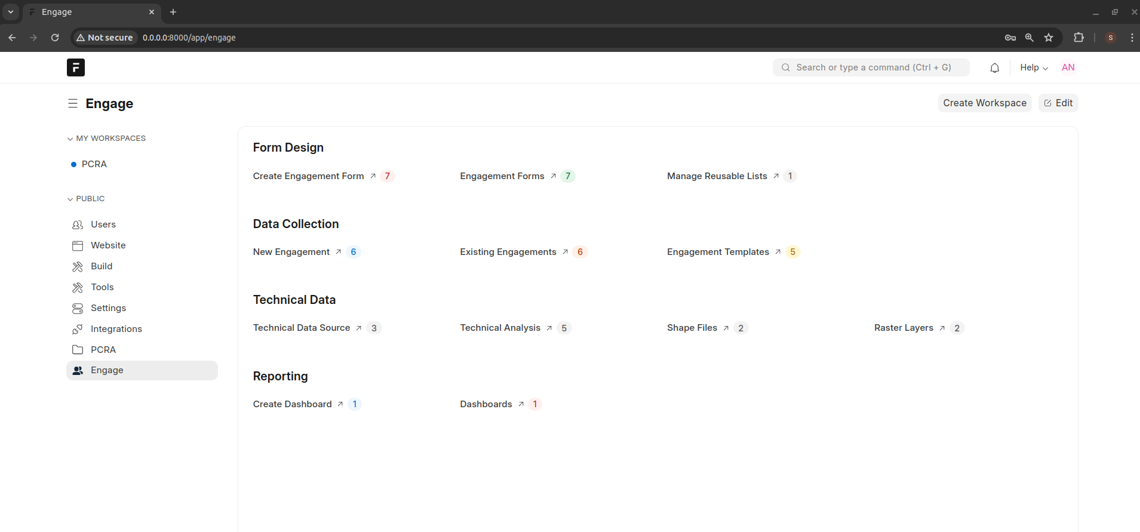The width and height of the screenshot is (1140, 532).
Task: Click the arrow next to Existing Engagements
Action: pyautogui.click(x=565, y=252)
